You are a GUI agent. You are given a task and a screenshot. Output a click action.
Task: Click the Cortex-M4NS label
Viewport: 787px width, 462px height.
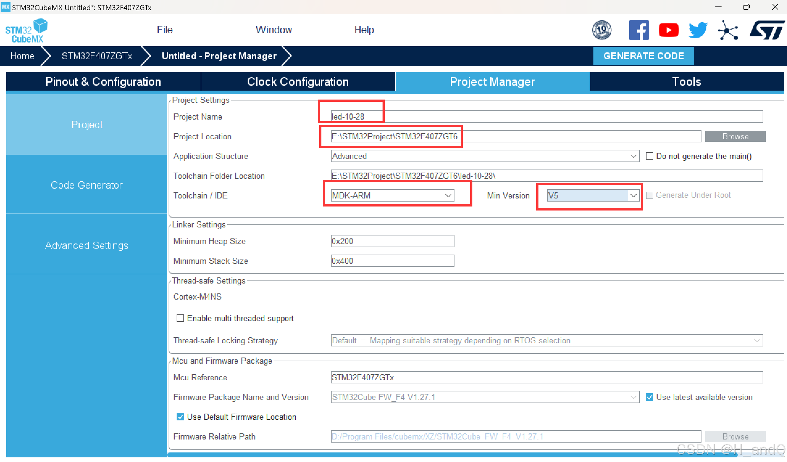click(x=197, y=296)
